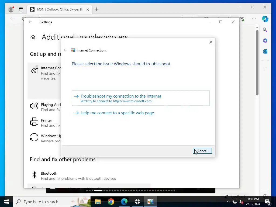Click the troubleshooter icon in taskbar

150,202
